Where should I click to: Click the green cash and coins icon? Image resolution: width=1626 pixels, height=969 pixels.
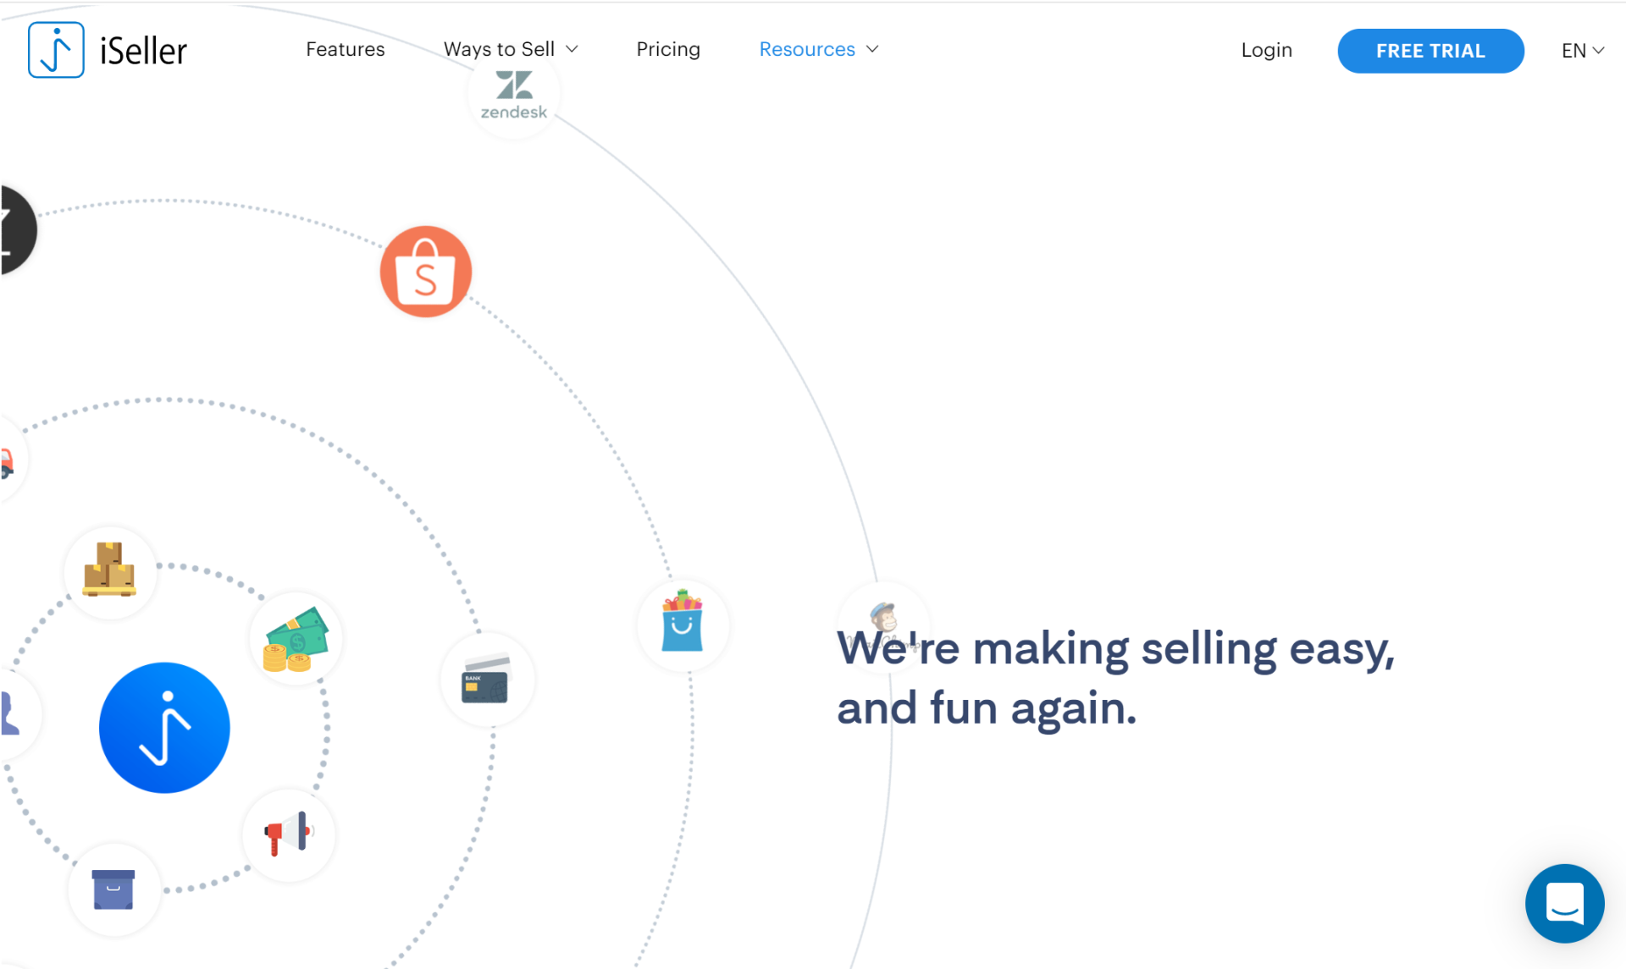pyautogui.click(x=296, y=640)
